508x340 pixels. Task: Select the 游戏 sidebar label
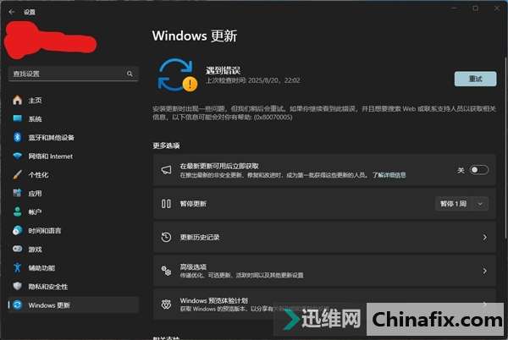[35, 250]
